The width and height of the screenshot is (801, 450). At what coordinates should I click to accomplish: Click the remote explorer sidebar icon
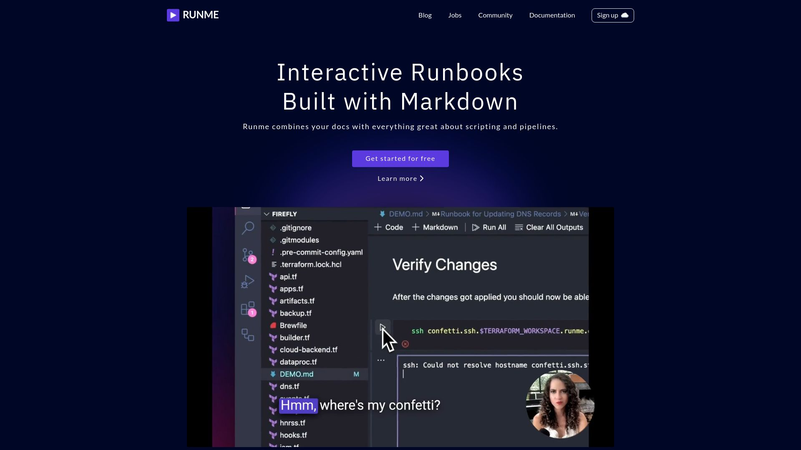click(248, 335)
